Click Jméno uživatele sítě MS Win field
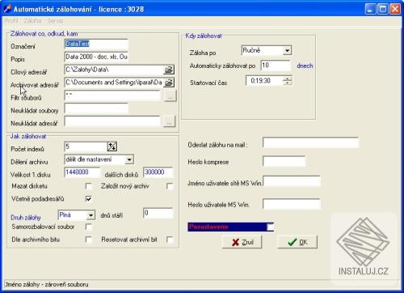This screenshot has height=293, width=404. [292, 181]
